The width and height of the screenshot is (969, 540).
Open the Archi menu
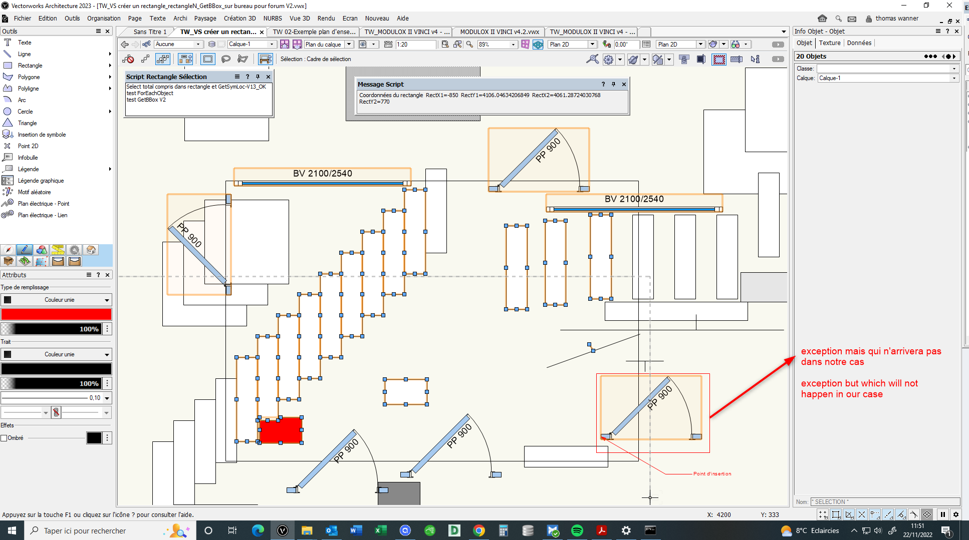pyautogui.click(x=180, y=19)
